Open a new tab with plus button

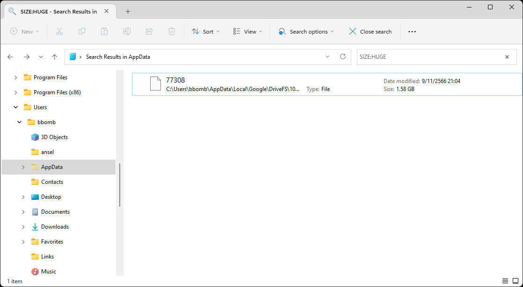(x=128, y=12)
